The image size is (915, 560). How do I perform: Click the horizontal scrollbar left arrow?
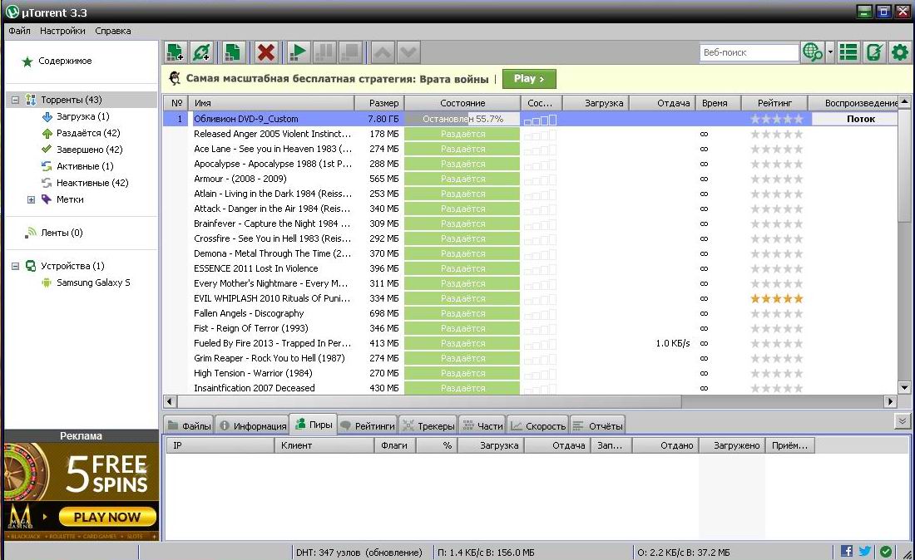[170, 401]
